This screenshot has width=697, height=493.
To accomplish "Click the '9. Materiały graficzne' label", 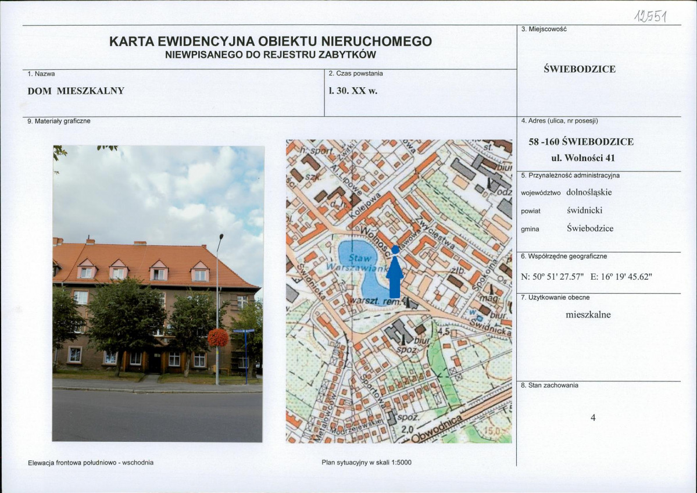I will click(59, 121).
